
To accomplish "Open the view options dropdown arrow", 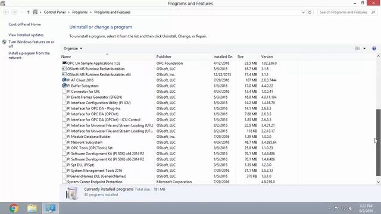I will [364, 49].
